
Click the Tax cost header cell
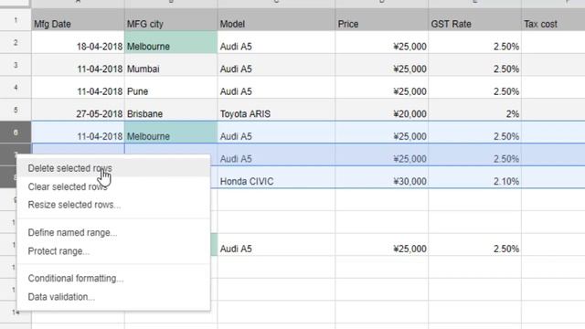pos(553,20)
